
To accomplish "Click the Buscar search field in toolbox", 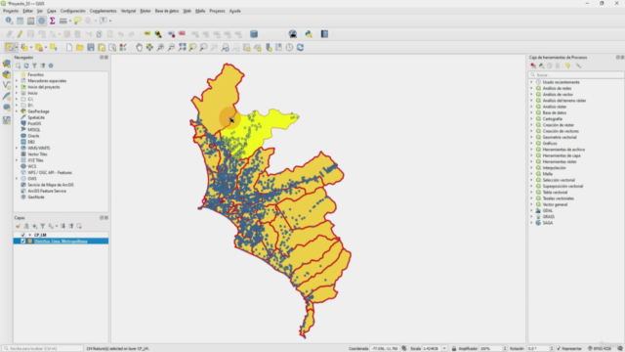I will pyautogui.click(x=576, y=74).
